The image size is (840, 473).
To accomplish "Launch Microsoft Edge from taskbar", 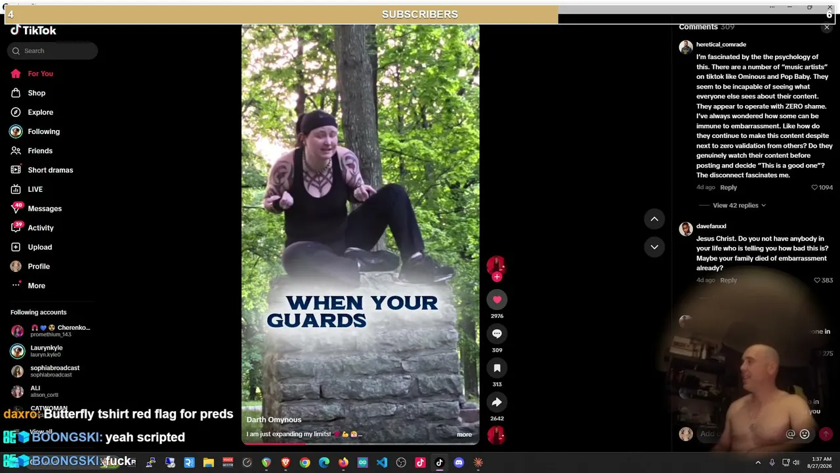I will [324, 462].
